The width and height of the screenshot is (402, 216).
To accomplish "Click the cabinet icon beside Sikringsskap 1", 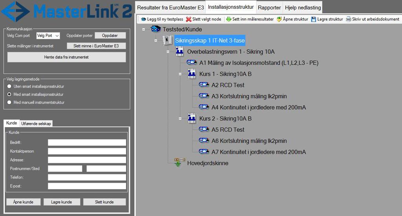I will [x=167, y=40].
